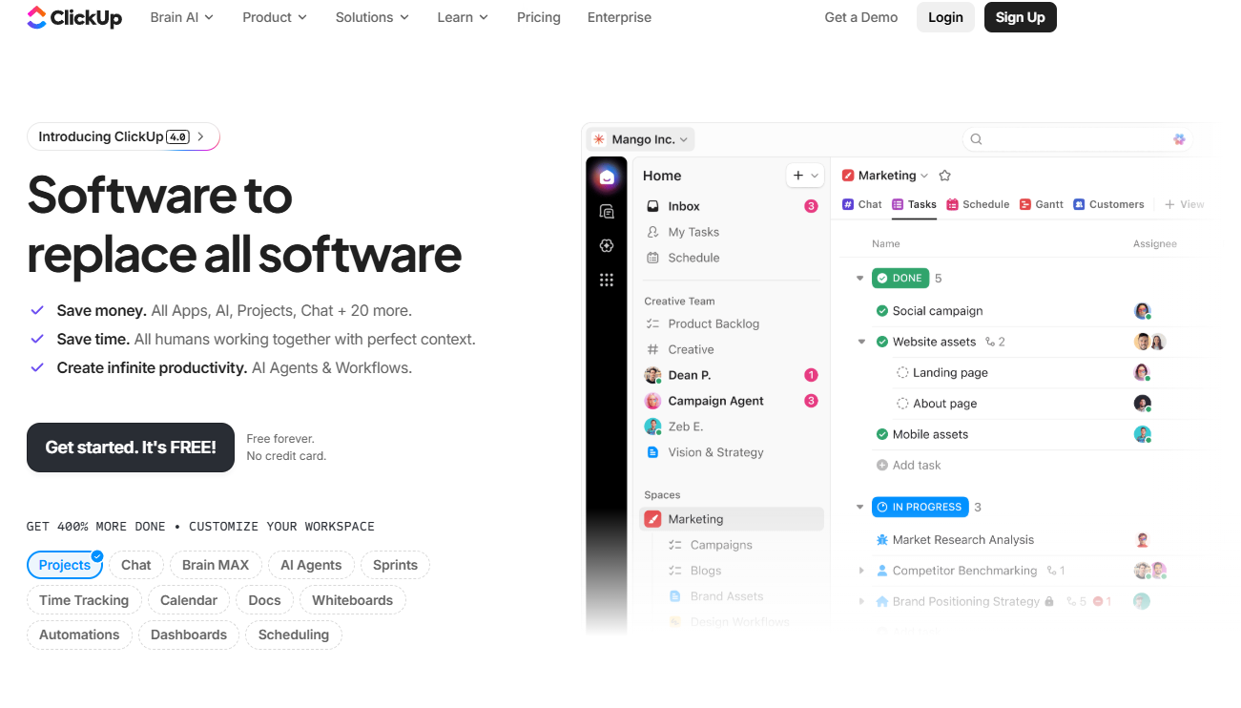Click the bug icon on Market Research Analysis
Viewport: 1241px width, 708px height.
click(882, 540)
